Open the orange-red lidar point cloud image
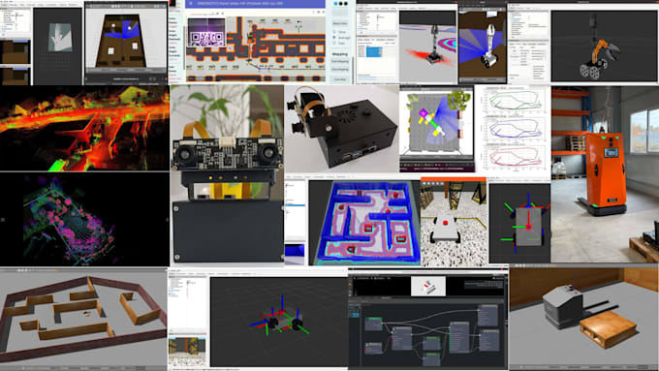 [84, 128]
